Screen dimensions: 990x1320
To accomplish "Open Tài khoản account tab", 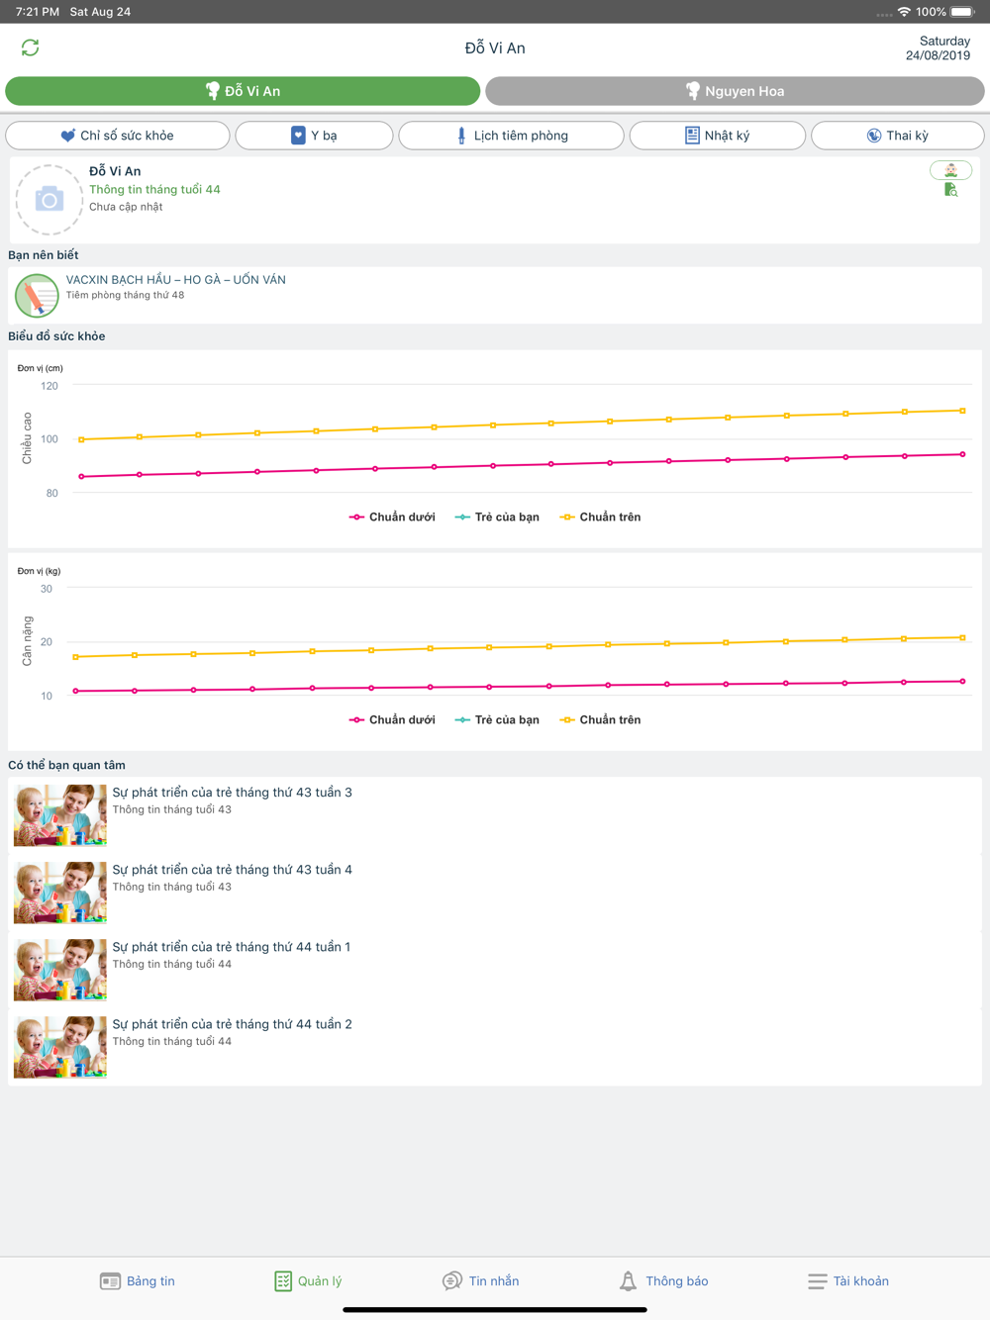I will (848, 1281).
